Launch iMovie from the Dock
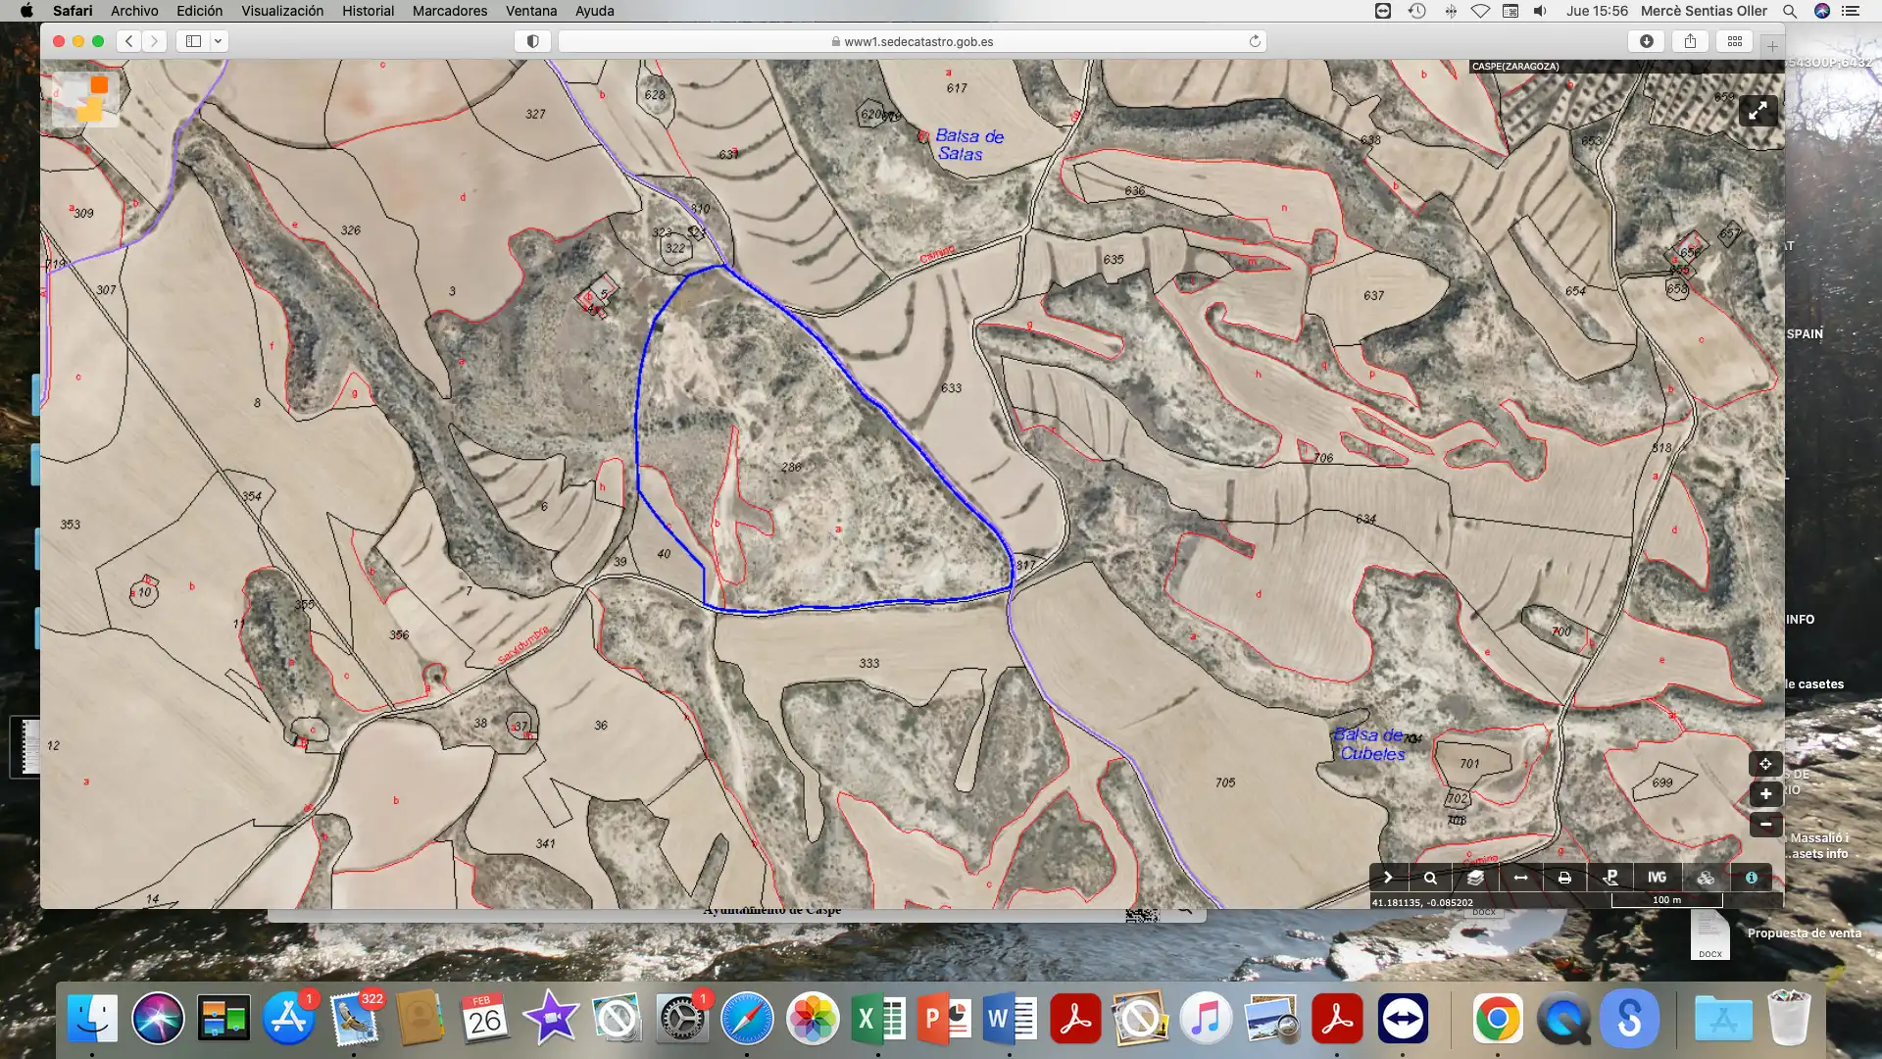The width and height of the screenshot is (1882, 1059). 551,1019
